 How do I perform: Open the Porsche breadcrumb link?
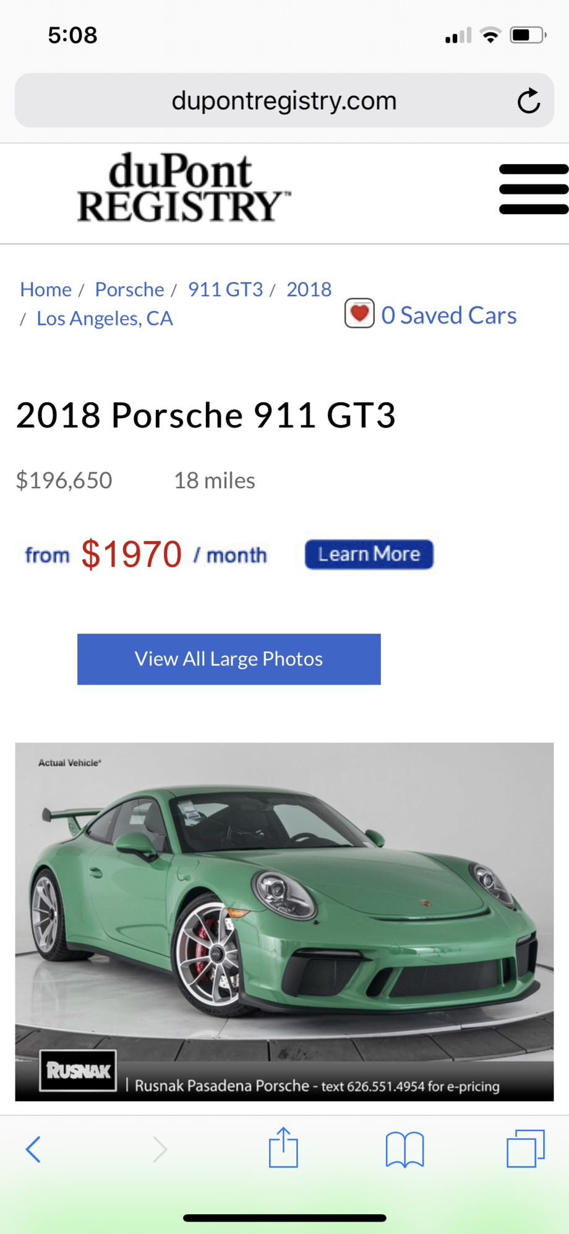[129, 289]
